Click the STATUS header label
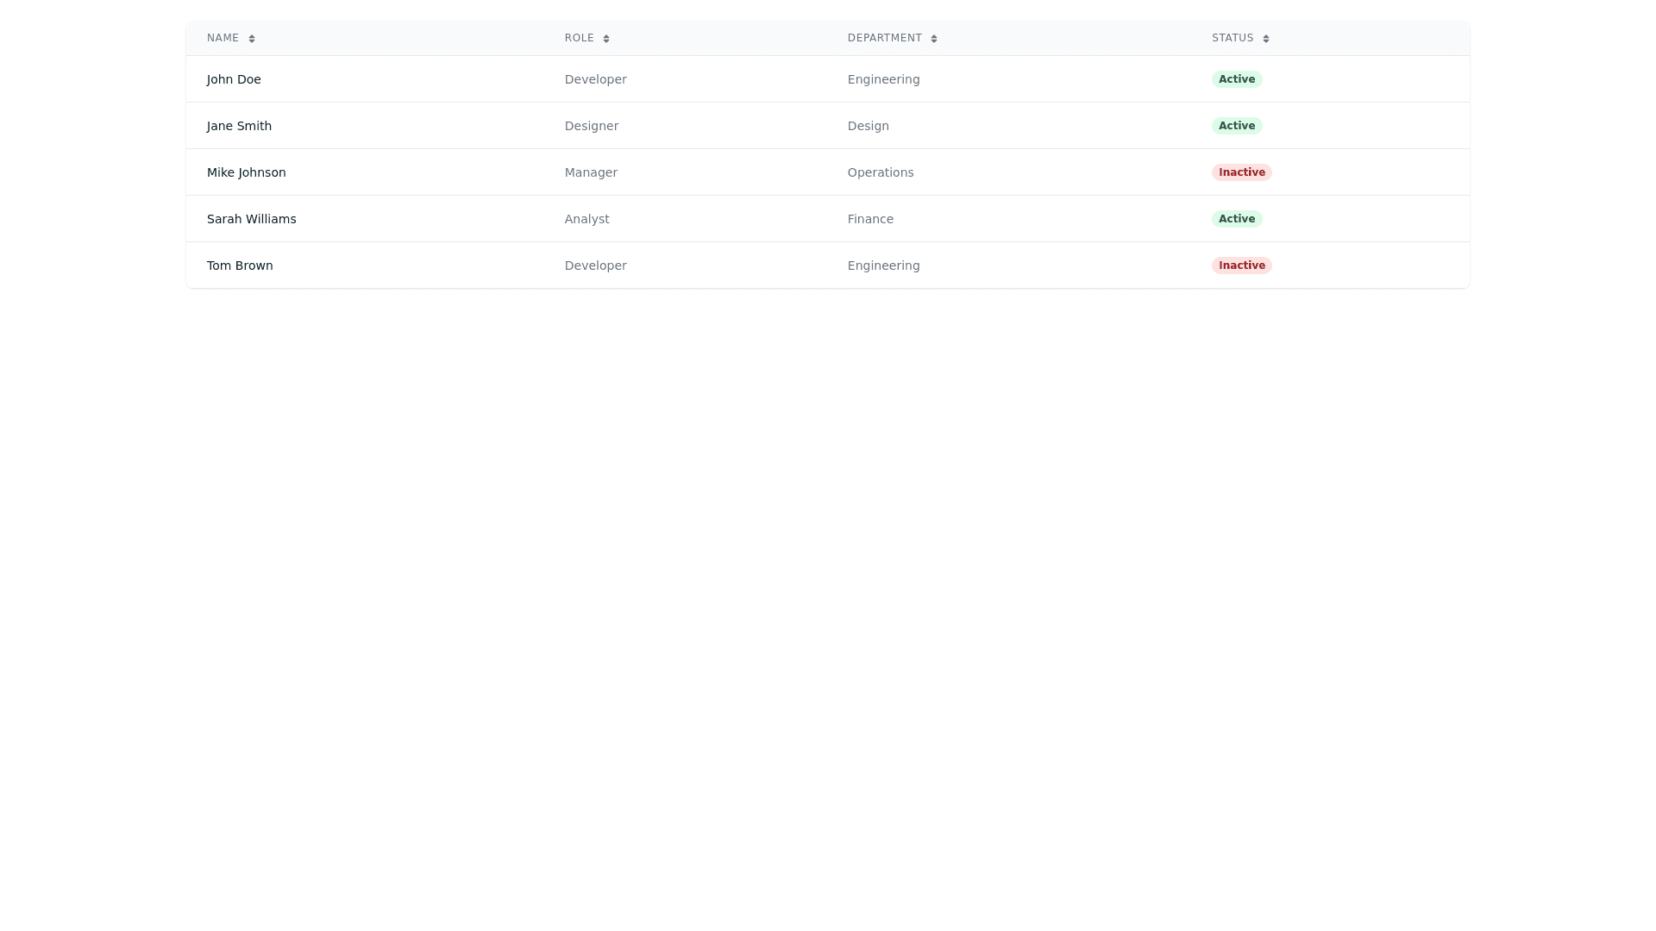This screenshot has width=1656, height=931. [1233, 38]
